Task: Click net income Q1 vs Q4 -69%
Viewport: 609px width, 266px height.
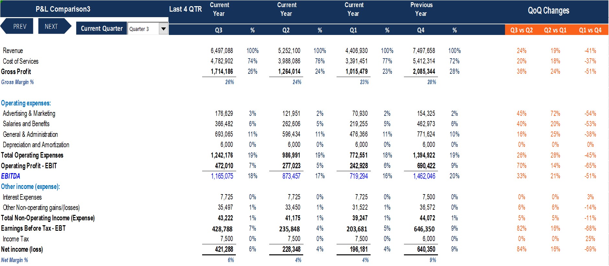Action: [590, 249]
